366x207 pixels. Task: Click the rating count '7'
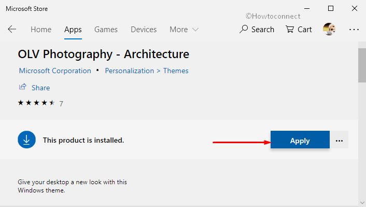pos(61,104)
